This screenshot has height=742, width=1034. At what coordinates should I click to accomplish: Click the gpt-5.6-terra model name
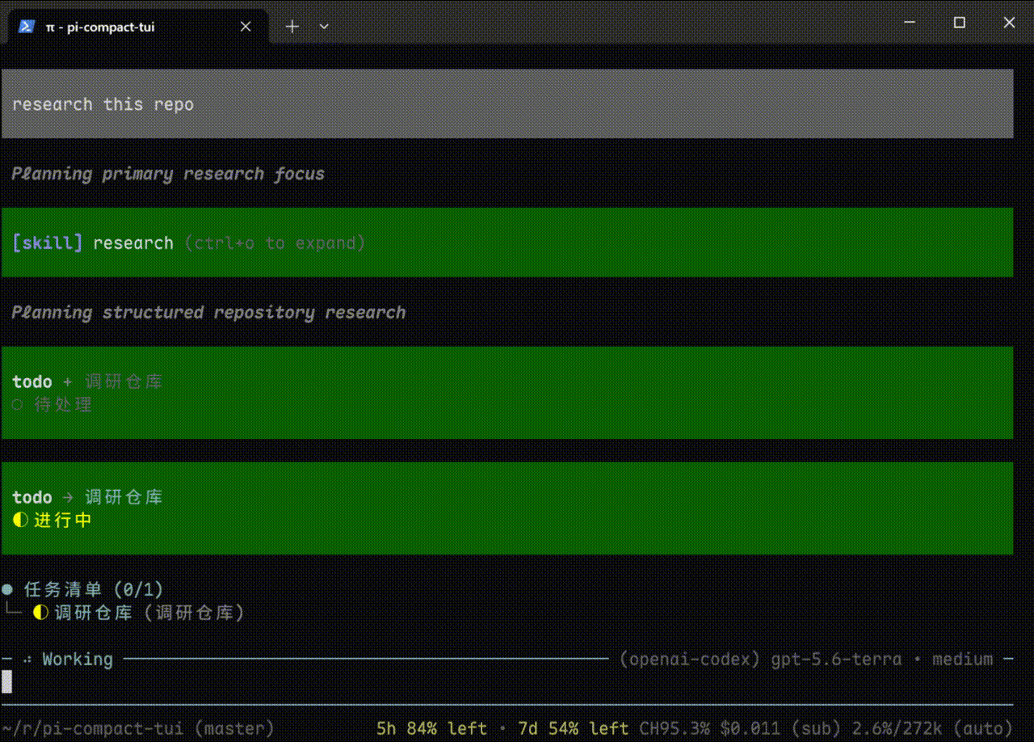coord(836,660)
